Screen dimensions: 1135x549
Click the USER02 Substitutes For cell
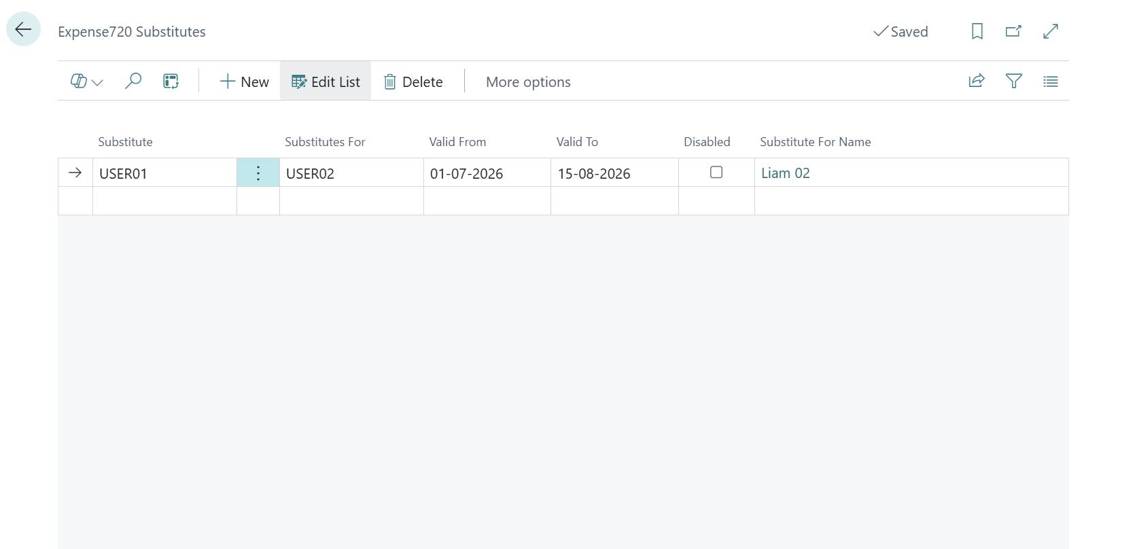pos(351,173)
